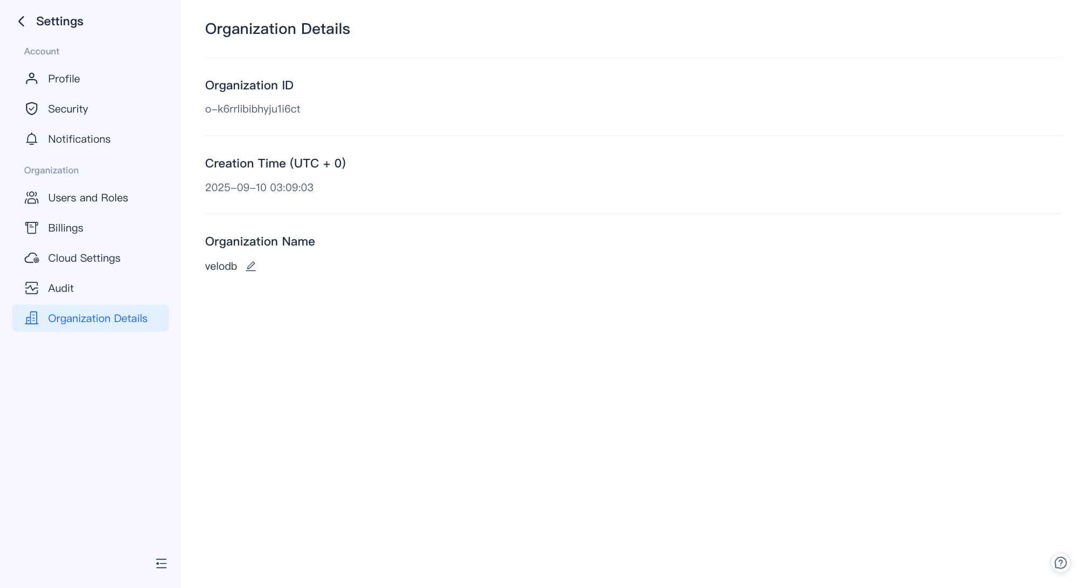Select the Audit menu item
The image size is (1086, 588).
tap(61, 288)
